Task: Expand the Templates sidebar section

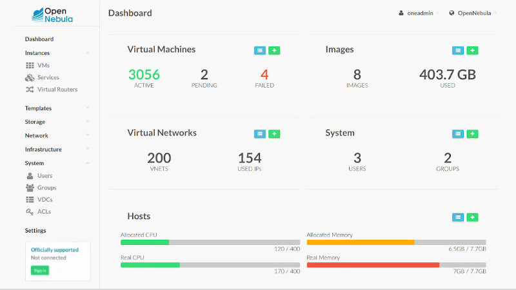Action: 87,108
